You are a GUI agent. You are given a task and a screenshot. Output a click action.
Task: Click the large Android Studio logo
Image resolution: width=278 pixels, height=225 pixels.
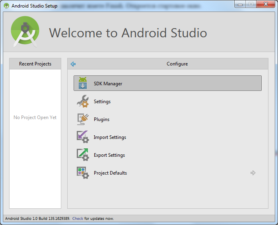(x=25, y=32)
